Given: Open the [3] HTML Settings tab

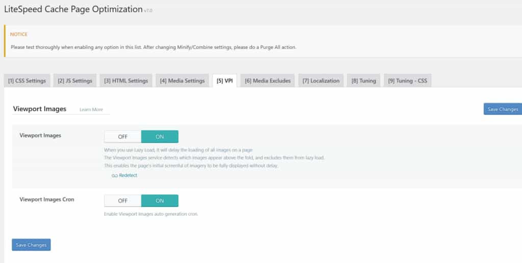Looking at the screenshot, I should (x=126, y=81).
